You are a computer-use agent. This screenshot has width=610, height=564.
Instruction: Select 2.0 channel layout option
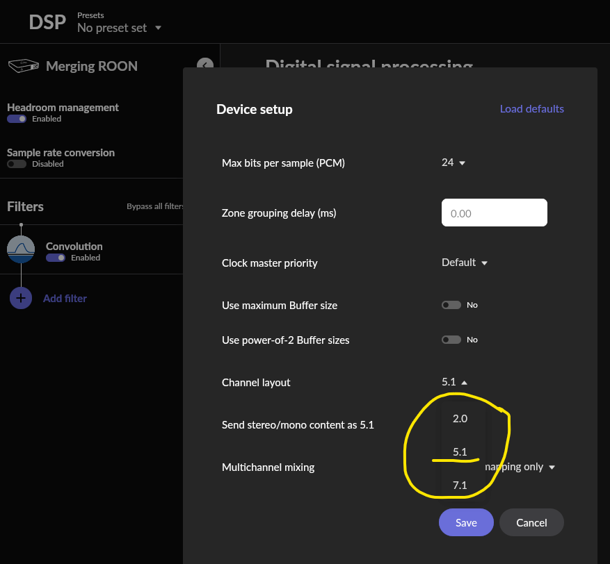pos(460,418)
